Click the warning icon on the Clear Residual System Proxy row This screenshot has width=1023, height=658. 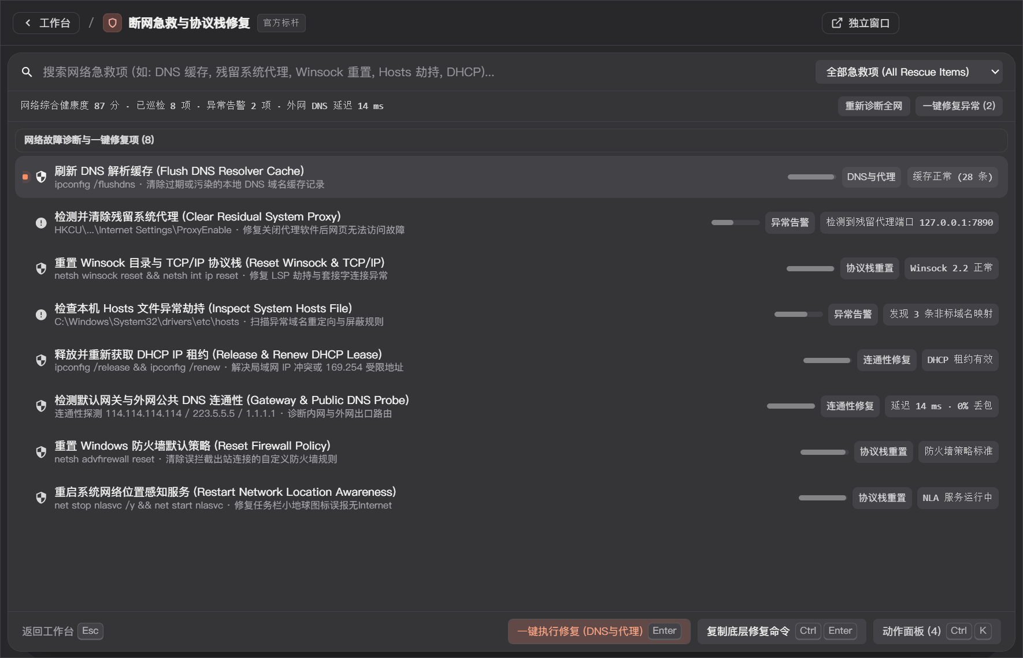[x=41, y=223]
